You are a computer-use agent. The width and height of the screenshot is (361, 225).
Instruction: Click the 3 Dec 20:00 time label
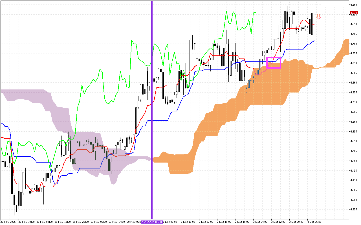coord(296,222)
